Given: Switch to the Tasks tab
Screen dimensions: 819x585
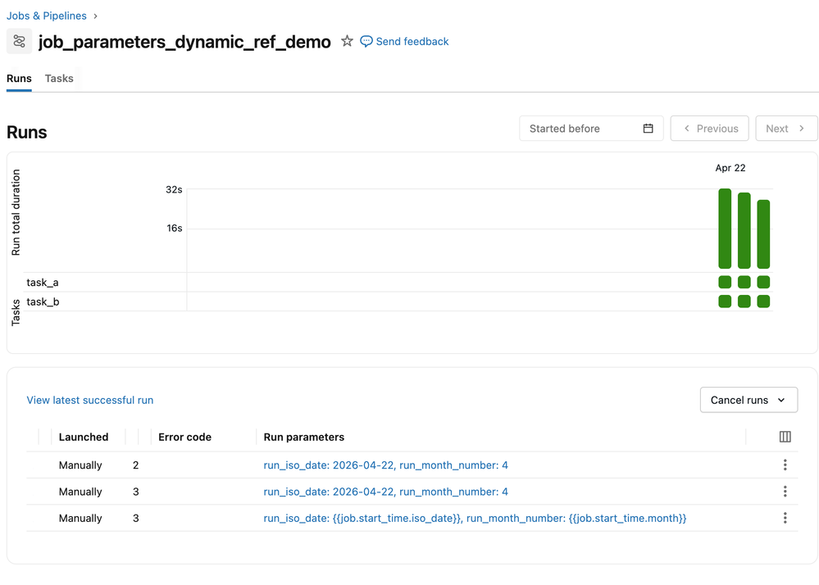Looking at the screenshot, I should click(59, 79).
